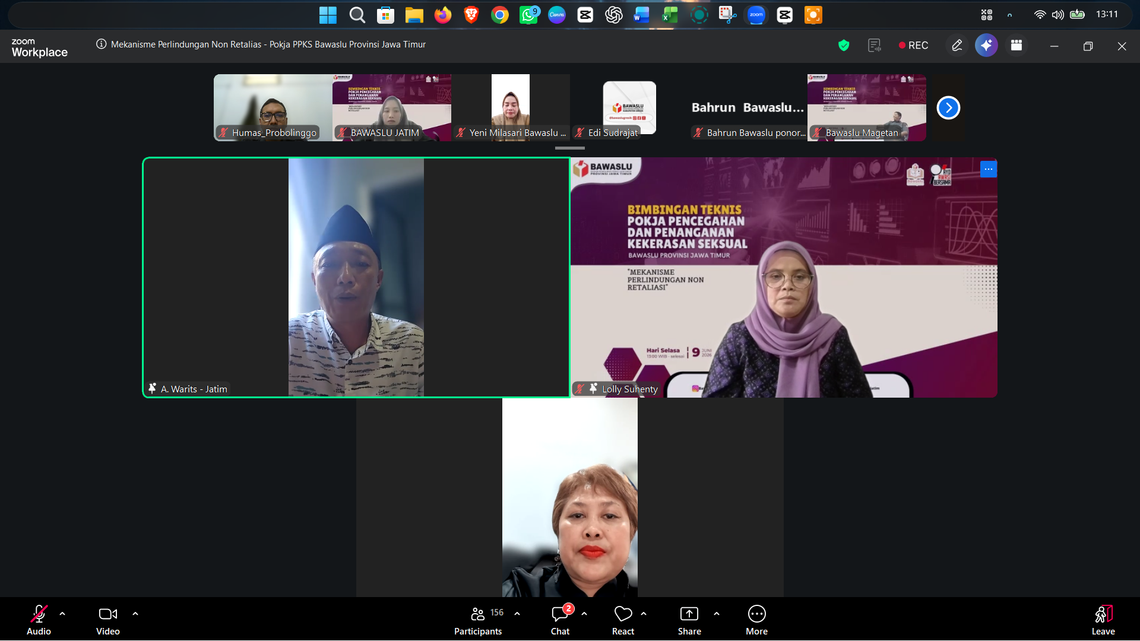Select the Humas_Probolinggo video thumbnail
Screen dimensions: 1140x641
[273, 107]
